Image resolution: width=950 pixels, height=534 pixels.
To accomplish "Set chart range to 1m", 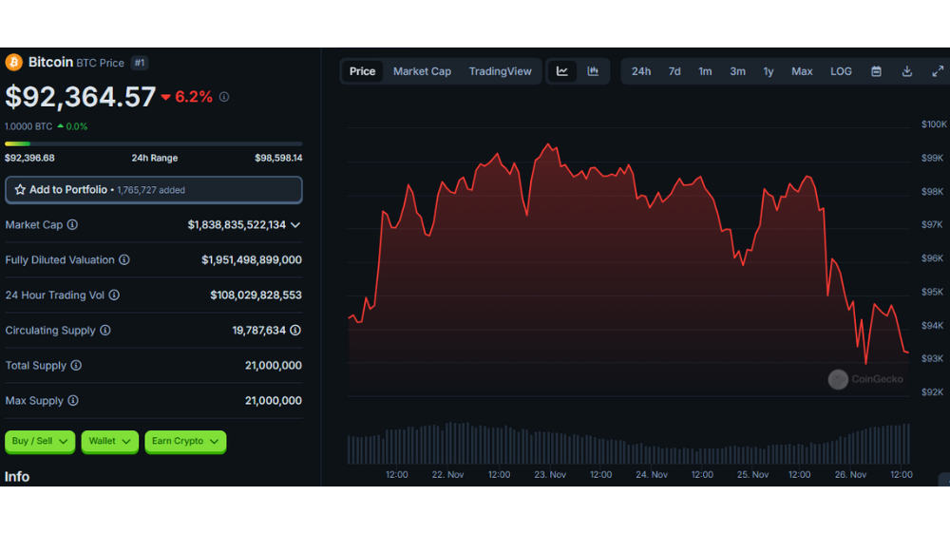I will [705, 71].
